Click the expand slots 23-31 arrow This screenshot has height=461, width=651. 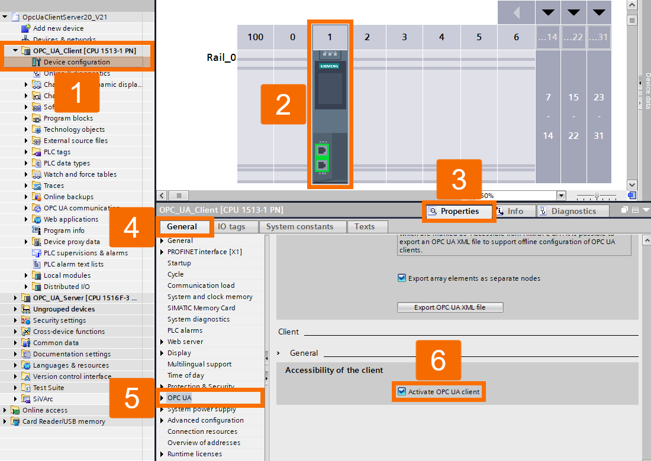(599, 12)
